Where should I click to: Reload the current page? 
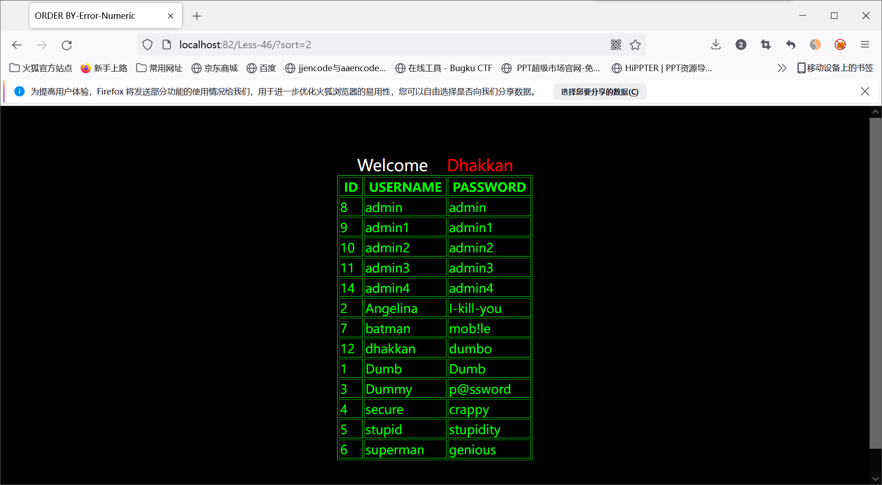[67, 45]
